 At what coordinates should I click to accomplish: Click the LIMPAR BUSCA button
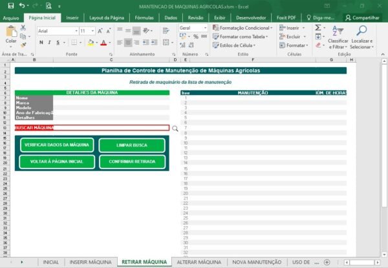[132, 145]
